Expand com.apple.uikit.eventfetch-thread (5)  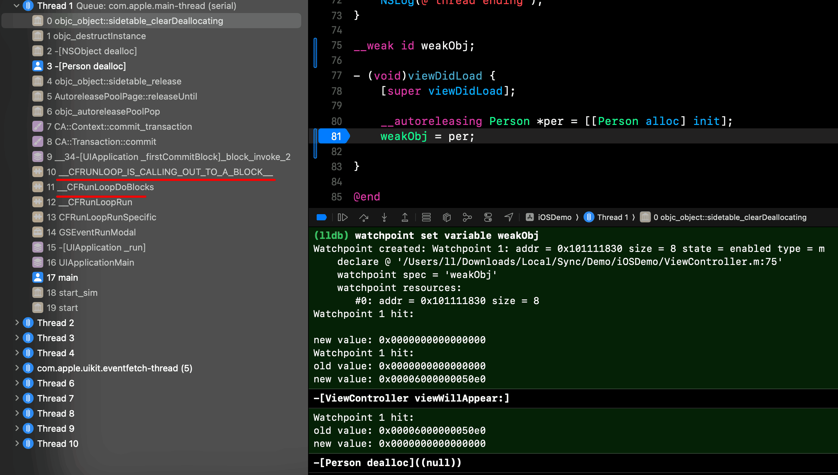coord(17,368)
